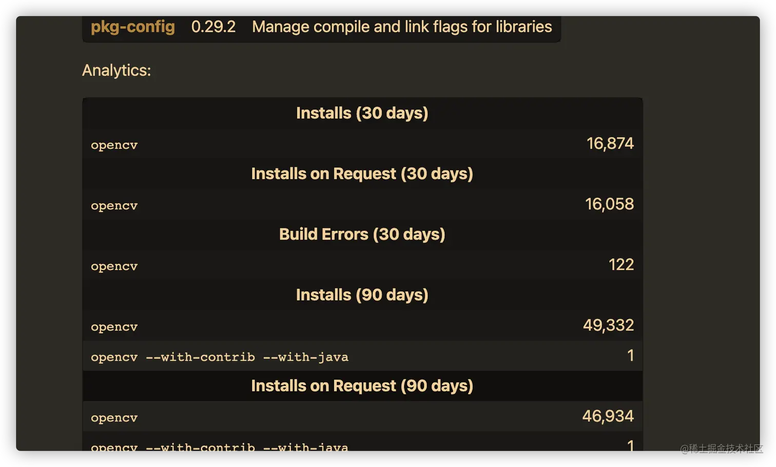Click the 49,332 install count value
The height and width of the screenshot is (467, 776).
(608, 325)
